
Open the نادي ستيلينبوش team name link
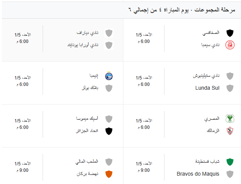pyautogui.click(x=206, y=76)
